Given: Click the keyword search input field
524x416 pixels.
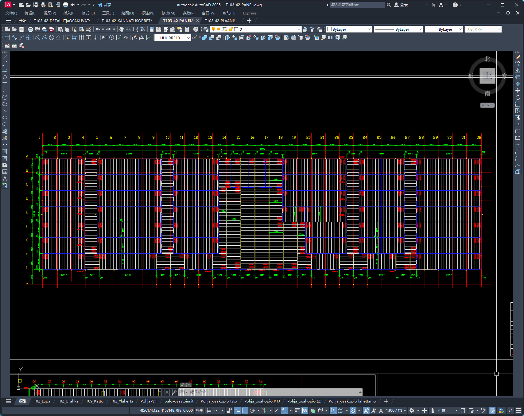Looking at the screenshot, I should tap(357, 5).
